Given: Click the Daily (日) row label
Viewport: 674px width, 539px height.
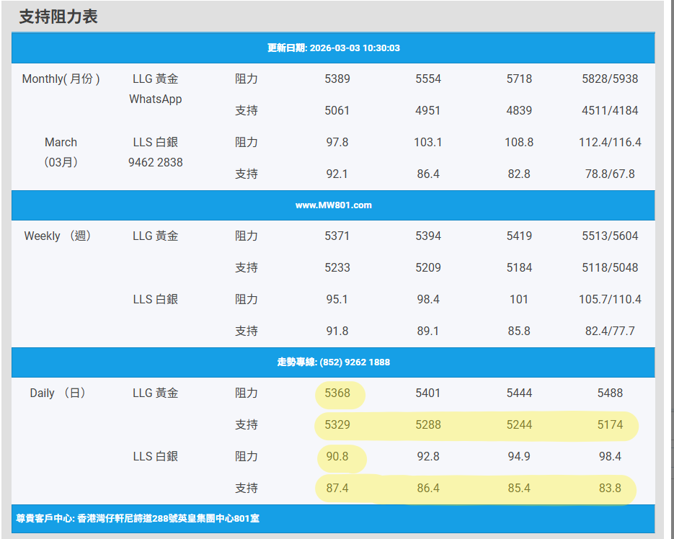Looking at the screenshot, I should click(58, 393).
